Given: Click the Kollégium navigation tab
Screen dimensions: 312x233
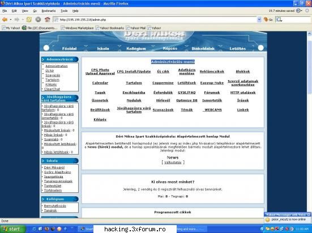Looking at the screenshot, I should coord(136,49).
